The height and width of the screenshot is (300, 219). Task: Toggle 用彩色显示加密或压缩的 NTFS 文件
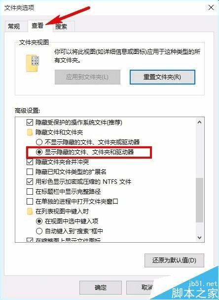(x=30, y=182)
